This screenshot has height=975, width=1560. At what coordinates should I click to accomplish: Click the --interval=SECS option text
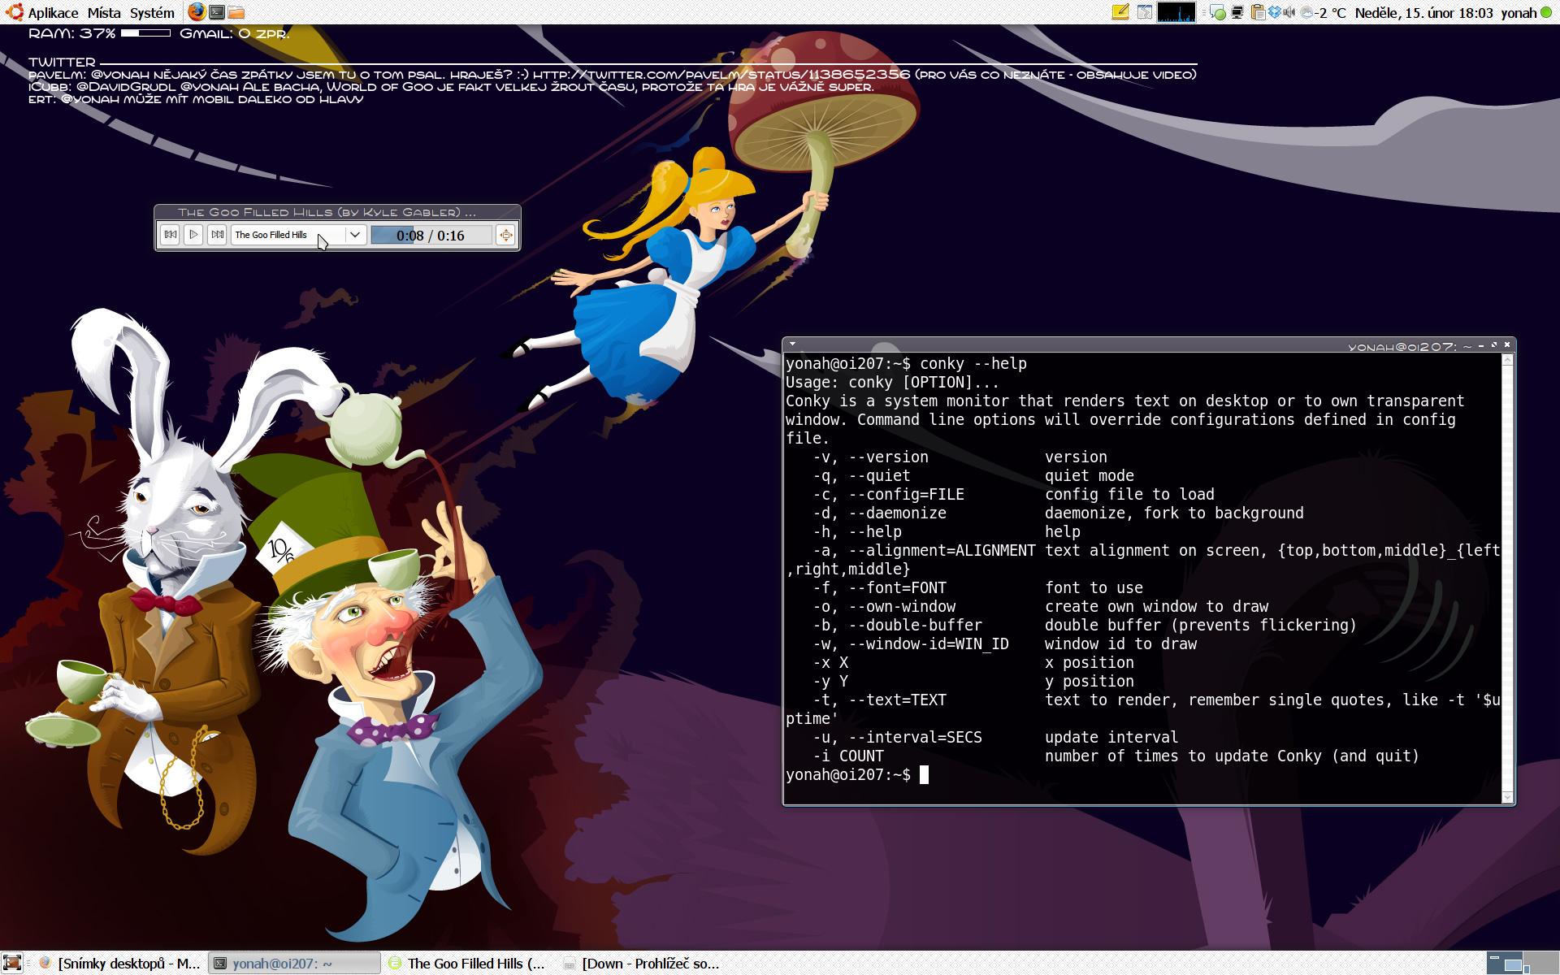[916, 738]
